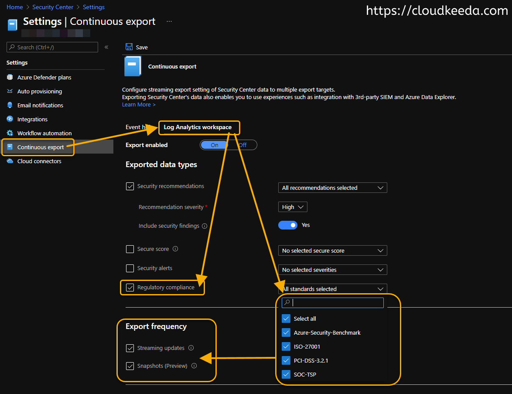Image resolution: width=512 pixels, height=394 pixels.
Task: Uncheck Azure-Security-Benchmark standard
Action: tap(286, 332)
